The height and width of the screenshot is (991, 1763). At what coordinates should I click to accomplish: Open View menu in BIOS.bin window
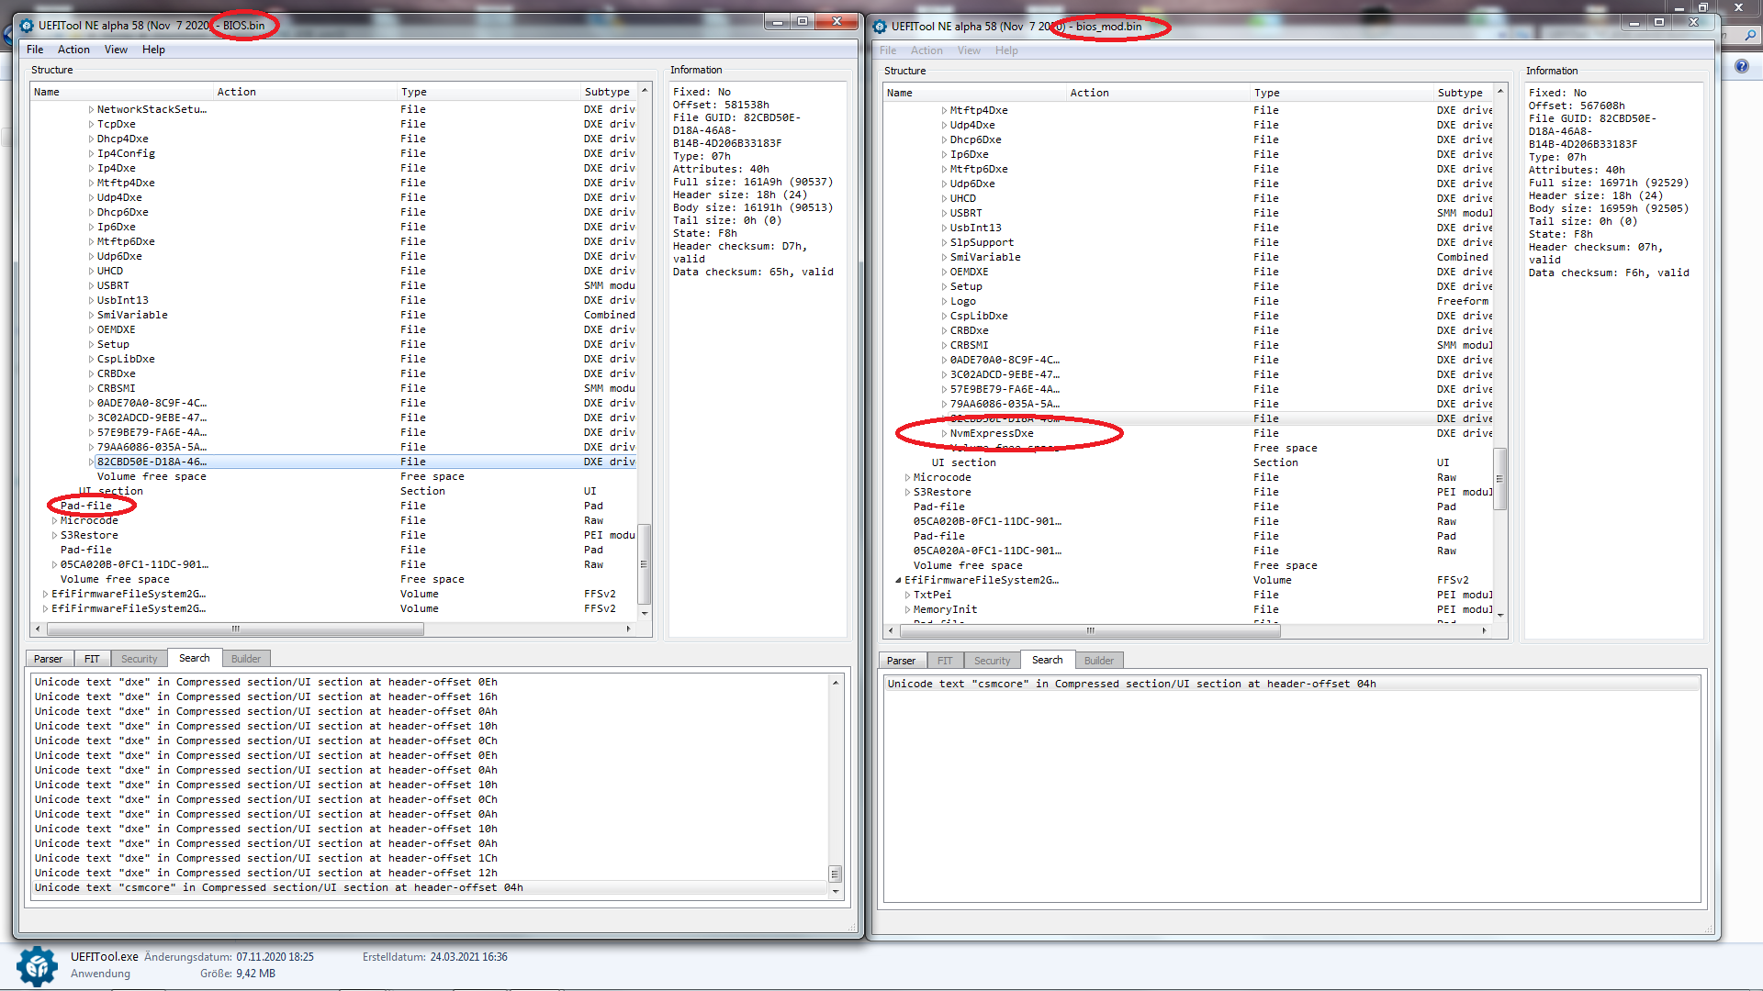[116, 50]
